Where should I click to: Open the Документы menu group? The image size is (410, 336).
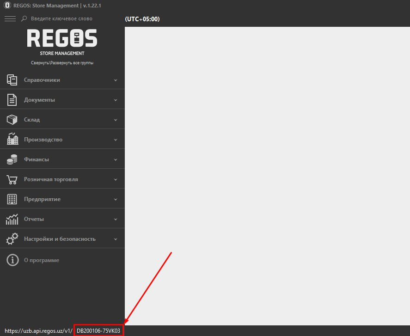62,100
